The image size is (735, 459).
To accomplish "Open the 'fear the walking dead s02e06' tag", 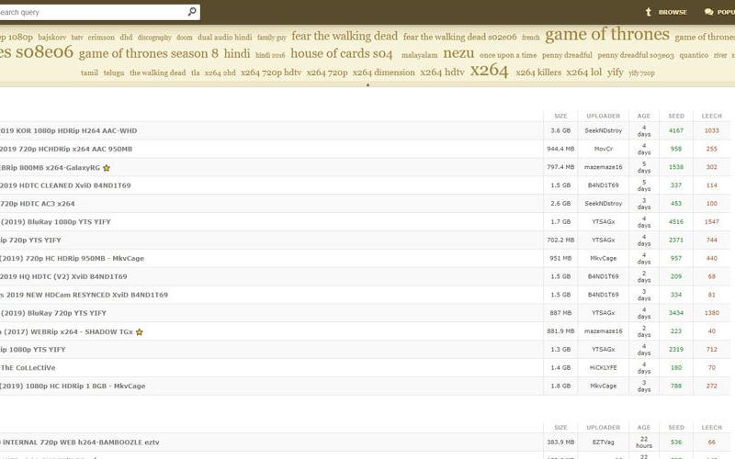I will [x=460, y=37].
